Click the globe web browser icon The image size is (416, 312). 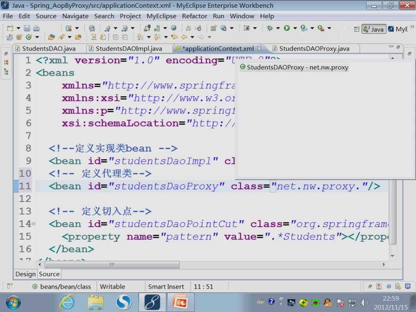(173, 28)
